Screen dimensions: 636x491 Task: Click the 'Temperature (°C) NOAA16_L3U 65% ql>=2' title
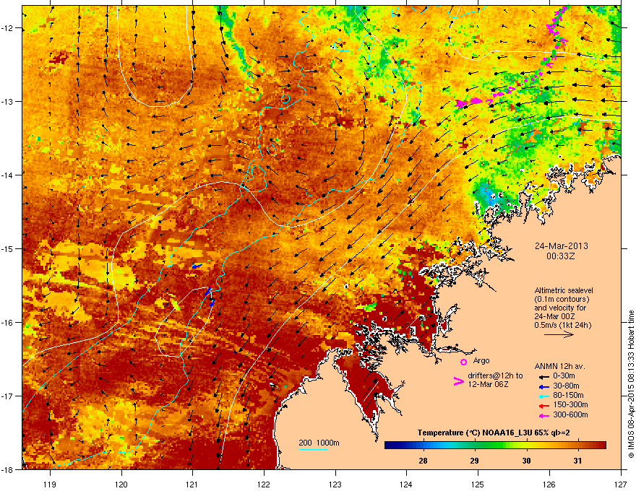click(x=493, y=433)
